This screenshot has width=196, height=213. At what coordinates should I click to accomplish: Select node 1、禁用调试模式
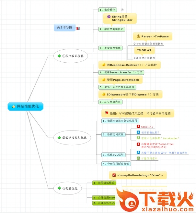tap(104, 183)
